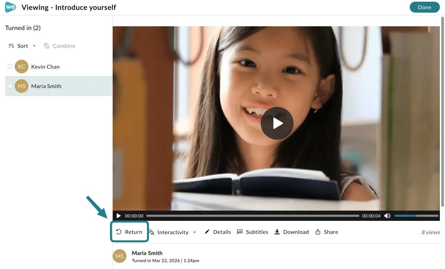Click the WeVideo logo icon
445x269 pixels.
[x=11, y=7]
